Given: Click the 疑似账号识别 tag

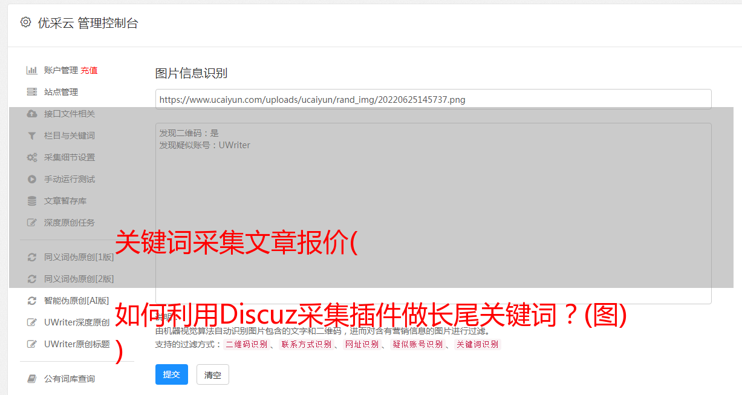Looking at the screenshot, I should pyautogui.click(x=417, y=344).
